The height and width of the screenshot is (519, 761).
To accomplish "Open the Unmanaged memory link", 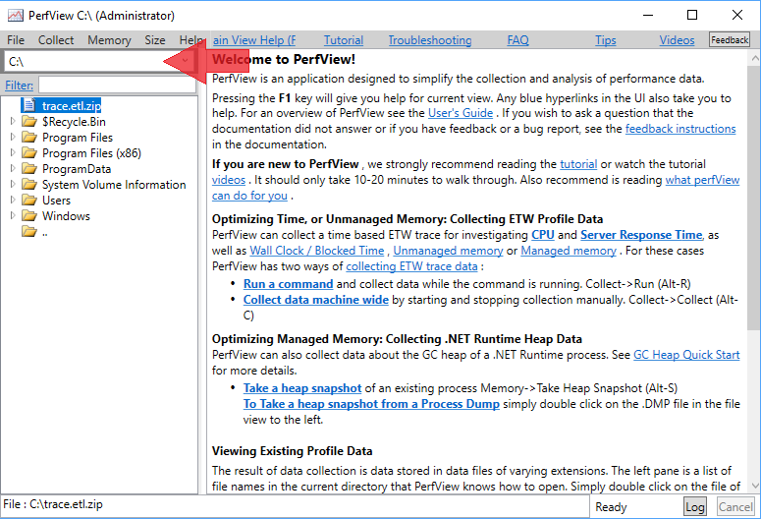I will click(448, 251).
